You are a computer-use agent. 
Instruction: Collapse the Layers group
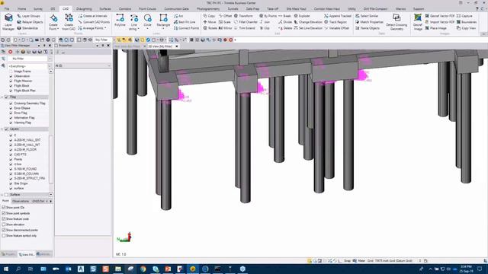point(2,129)
